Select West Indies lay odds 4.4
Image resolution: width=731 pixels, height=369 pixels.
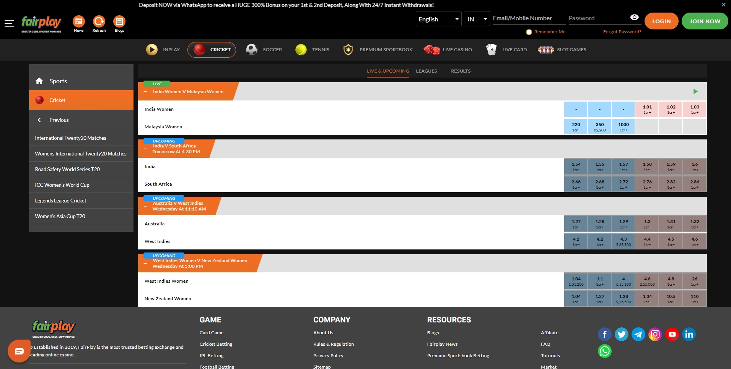coord(647,241)
